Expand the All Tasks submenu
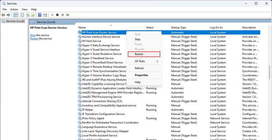The image size is (272, 140). coord(144,61)
